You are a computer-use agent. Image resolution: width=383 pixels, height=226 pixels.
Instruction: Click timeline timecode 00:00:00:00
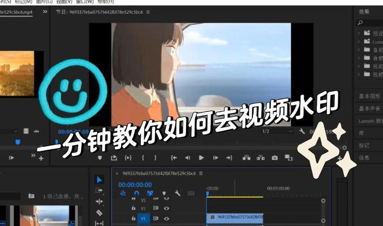(x=135, y=185)
